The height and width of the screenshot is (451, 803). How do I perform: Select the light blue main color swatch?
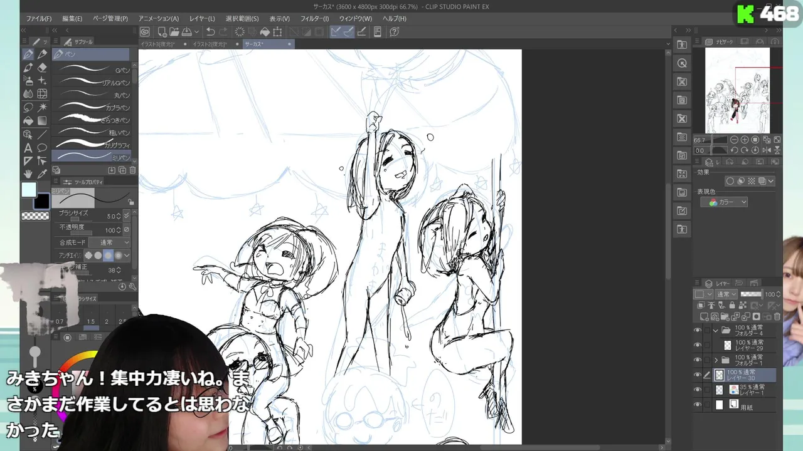tap(29, 190)
